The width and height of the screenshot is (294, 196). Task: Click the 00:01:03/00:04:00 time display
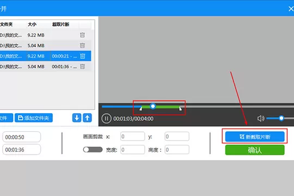(133, 119)
